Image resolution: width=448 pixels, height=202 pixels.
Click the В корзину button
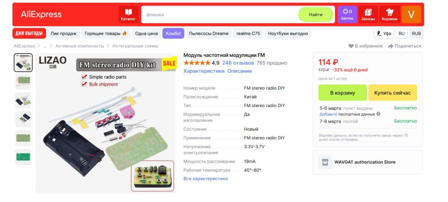(x=343, y=93)
